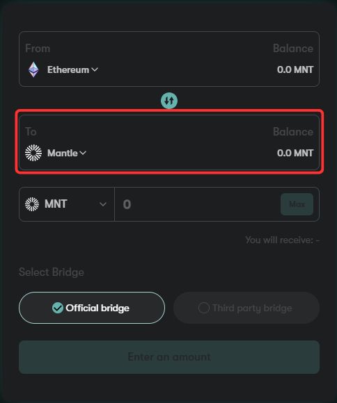Focus the amount input field showing 0

198,204
